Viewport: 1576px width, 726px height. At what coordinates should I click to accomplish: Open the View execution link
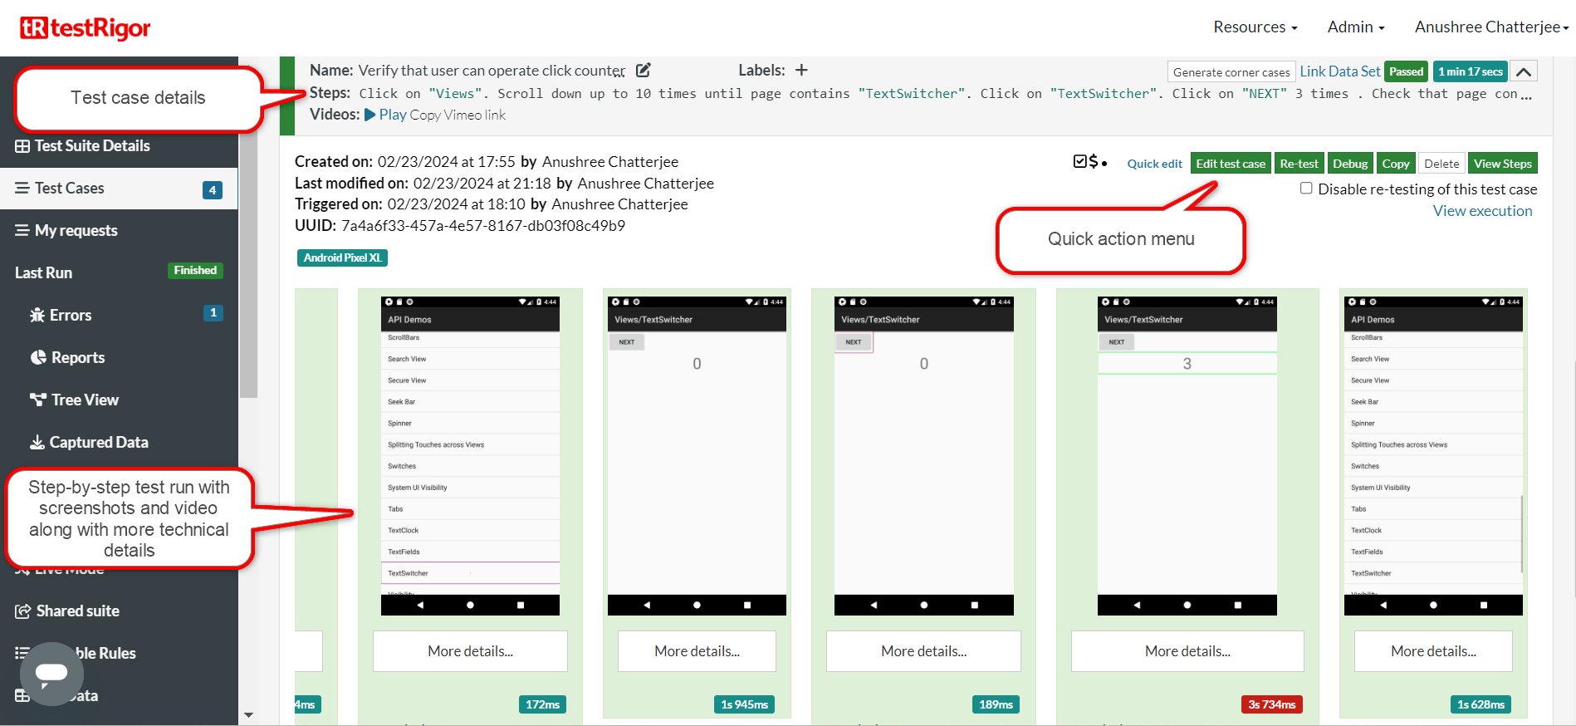(x=1482, y=211)
